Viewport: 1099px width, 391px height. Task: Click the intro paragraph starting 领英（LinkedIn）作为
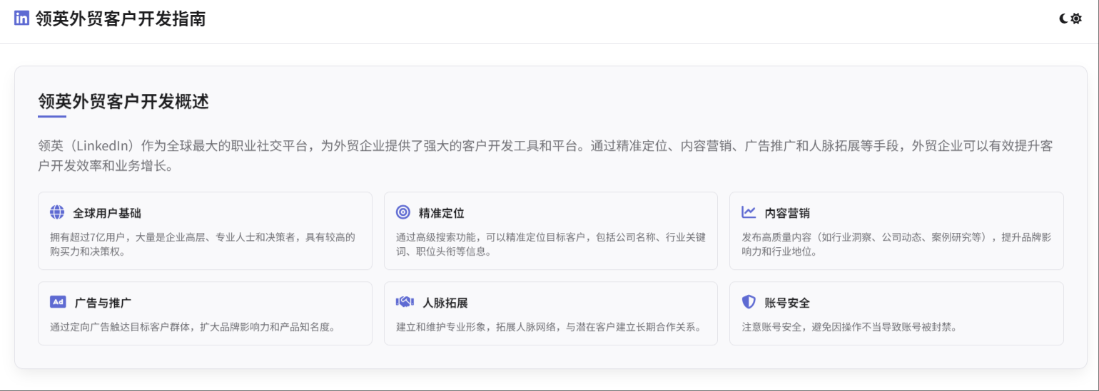point(546,157)
